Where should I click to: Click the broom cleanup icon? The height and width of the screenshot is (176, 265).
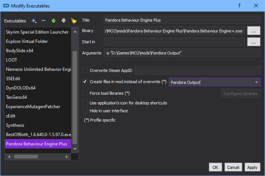point(74,21)
